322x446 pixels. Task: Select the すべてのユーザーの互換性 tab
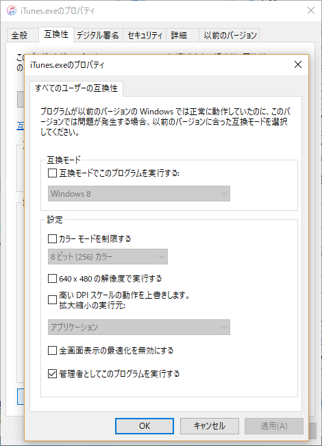(76, 88)
